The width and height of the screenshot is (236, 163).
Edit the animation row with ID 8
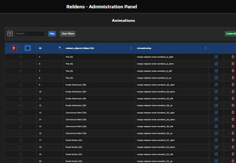tap(216, 78)
